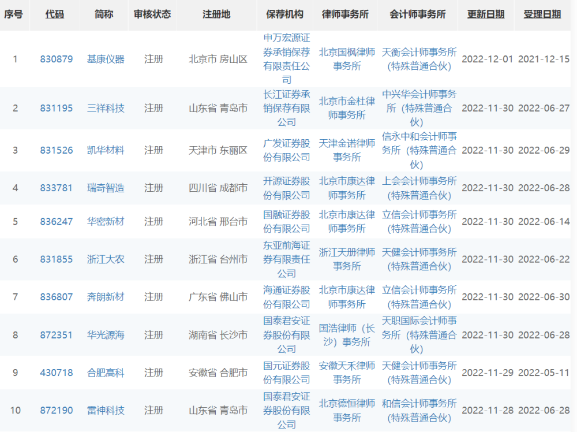The image size is (577, 432).
Task: Select the 天津市 东丽区 location cell
Action: [x=218, y=150]
